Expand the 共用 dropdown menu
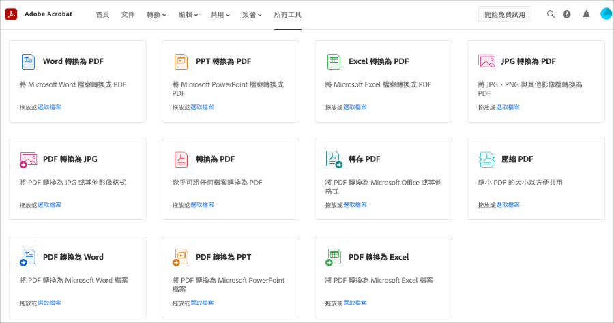This screenshot has width=614, height=323. [x=220, y=15]
